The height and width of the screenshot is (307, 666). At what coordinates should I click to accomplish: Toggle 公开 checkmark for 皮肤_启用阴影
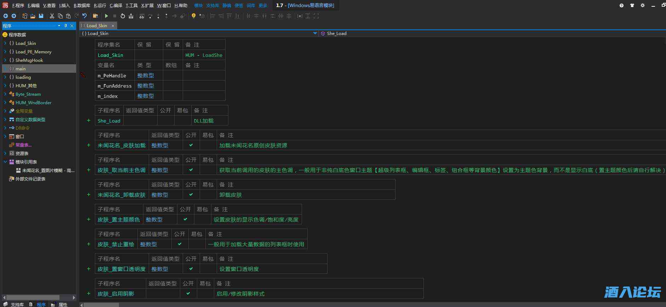point(188,294)
